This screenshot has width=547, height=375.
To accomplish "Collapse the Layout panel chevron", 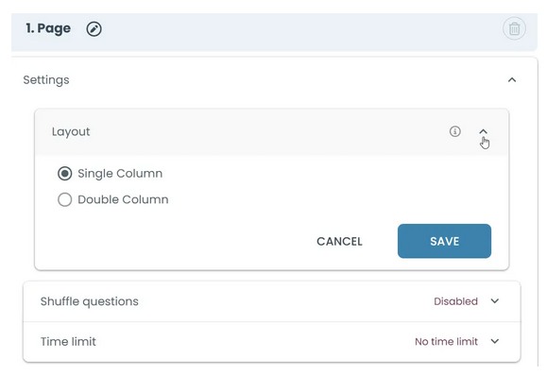I will 483,131.
